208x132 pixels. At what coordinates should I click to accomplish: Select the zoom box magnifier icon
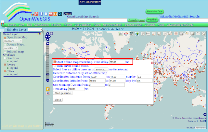pos(48,94)
